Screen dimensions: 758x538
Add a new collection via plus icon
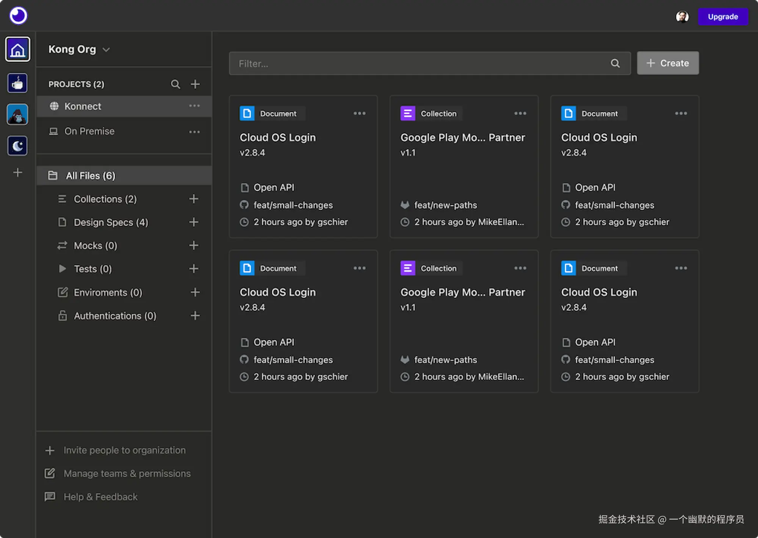point(194,199)
